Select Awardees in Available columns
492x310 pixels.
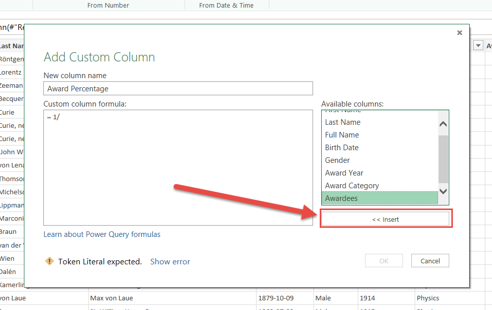click(x=341, y=198)
